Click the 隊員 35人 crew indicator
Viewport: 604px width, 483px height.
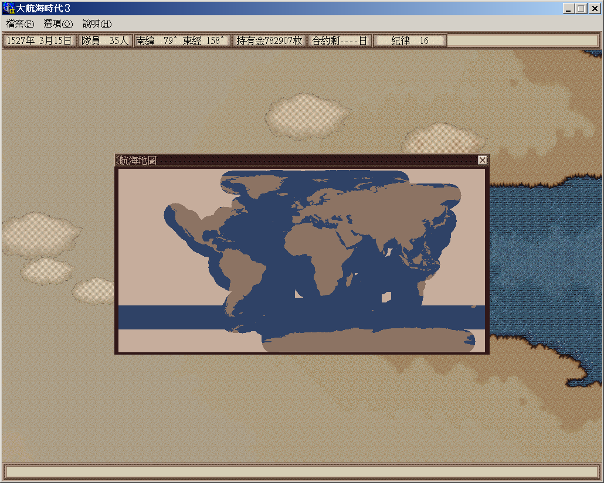click(105, 40)
